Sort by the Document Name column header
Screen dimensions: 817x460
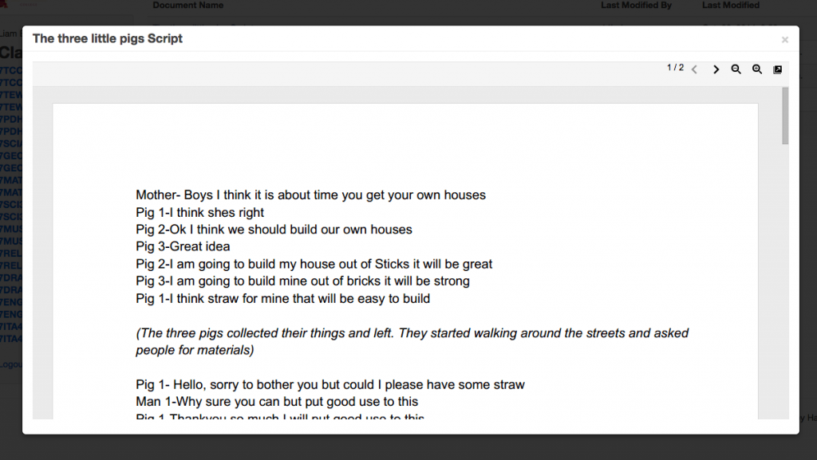(188, 6)
